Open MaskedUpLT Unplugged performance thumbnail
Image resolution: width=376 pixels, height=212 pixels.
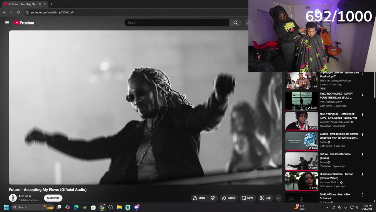click(302, 81)
